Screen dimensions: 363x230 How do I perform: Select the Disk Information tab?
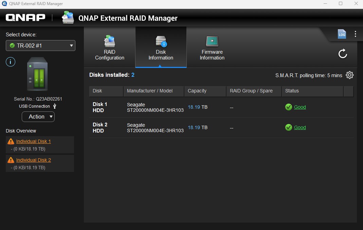click(x=161, y=48)
